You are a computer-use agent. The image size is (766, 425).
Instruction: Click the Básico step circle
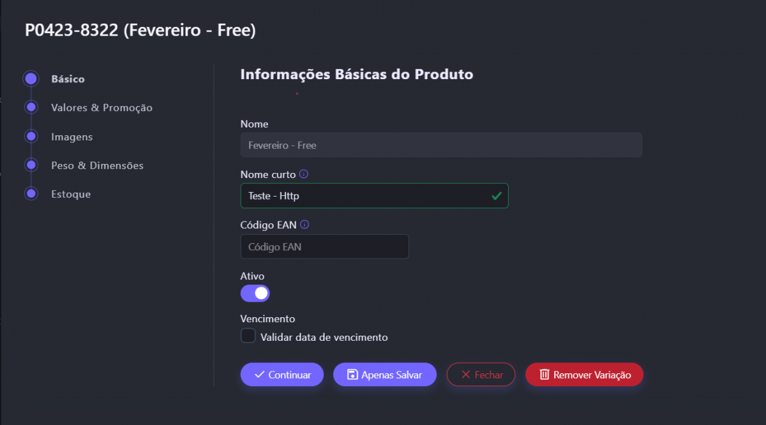[31, 79]
